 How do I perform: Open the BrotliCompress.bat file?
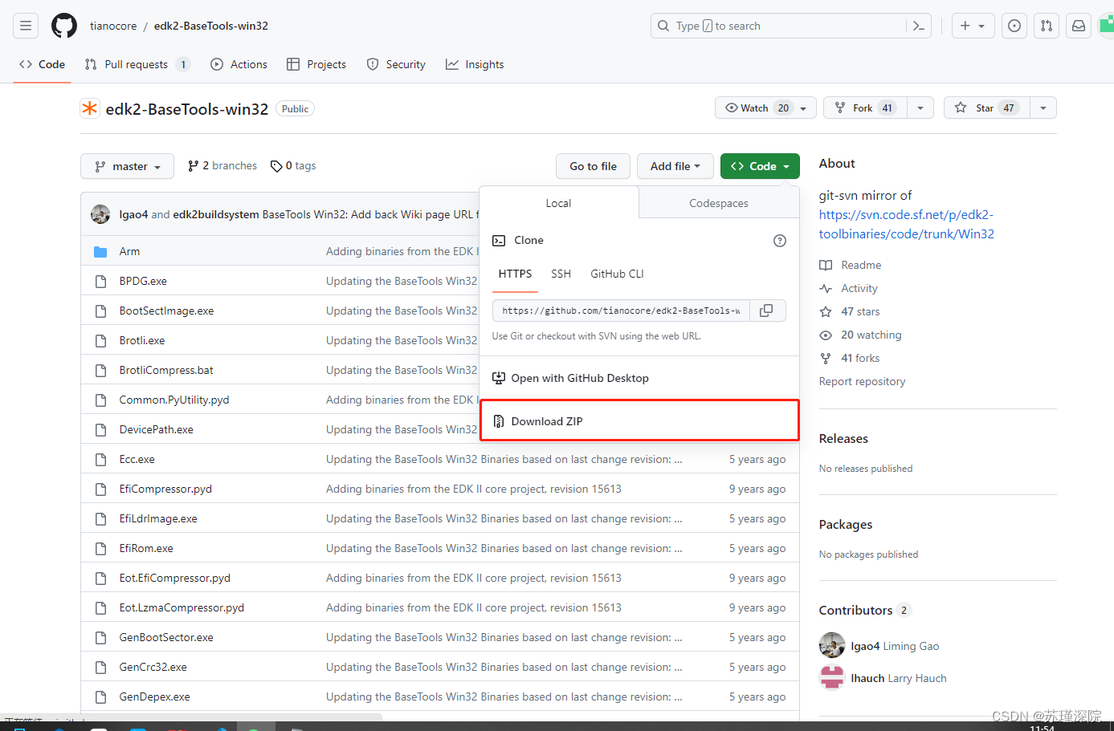[166, 370]
